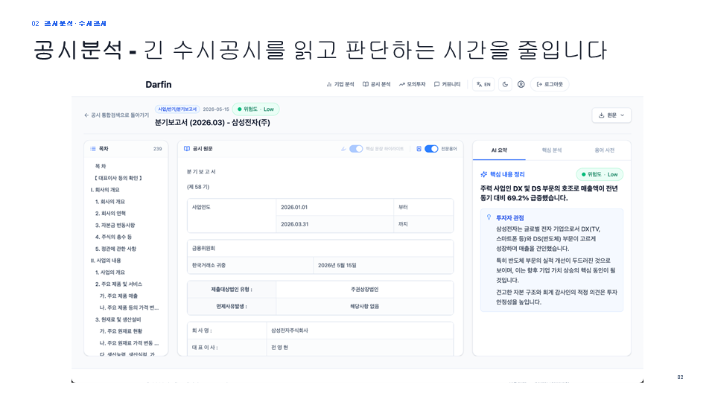Click the 삼성전자주식회사 cell
Viewport: 715px width, 402px height.
pos(360,331)
